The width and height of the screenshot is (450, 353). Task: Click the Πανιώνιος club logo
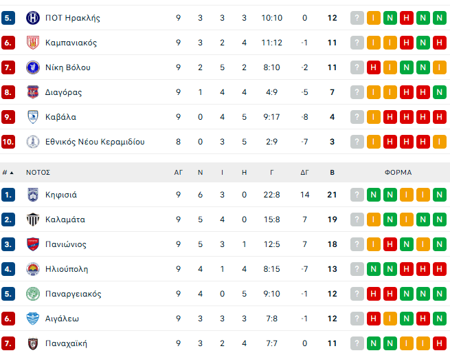32,244
